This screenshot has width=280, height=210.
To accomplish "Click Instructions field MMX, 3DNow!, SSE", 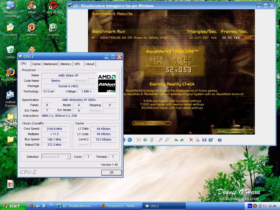I will click(x=79, y=116).
